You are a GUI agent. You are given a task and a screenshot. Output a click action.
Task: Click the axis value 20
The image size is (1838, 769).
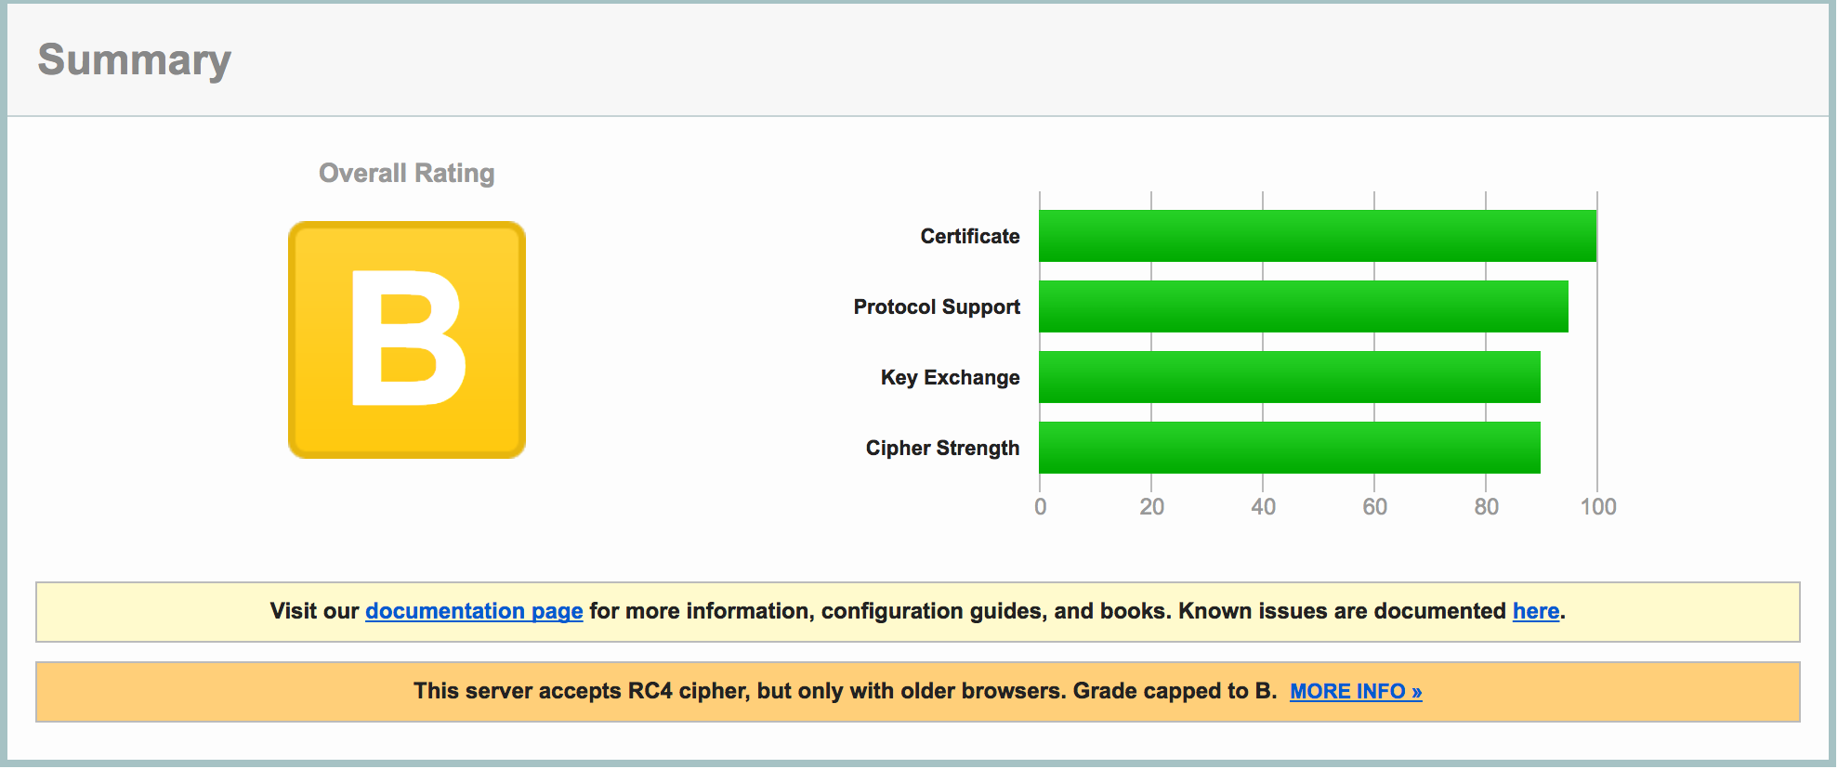[1152, 507]
